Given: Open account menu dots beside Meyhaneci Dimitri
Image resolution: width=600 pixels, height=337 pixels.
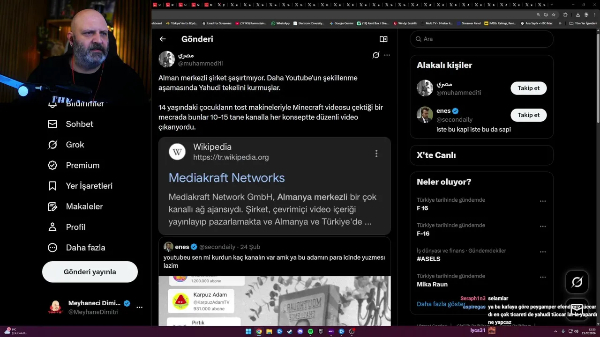Looking at the screenshot, I should click(139, 308).
